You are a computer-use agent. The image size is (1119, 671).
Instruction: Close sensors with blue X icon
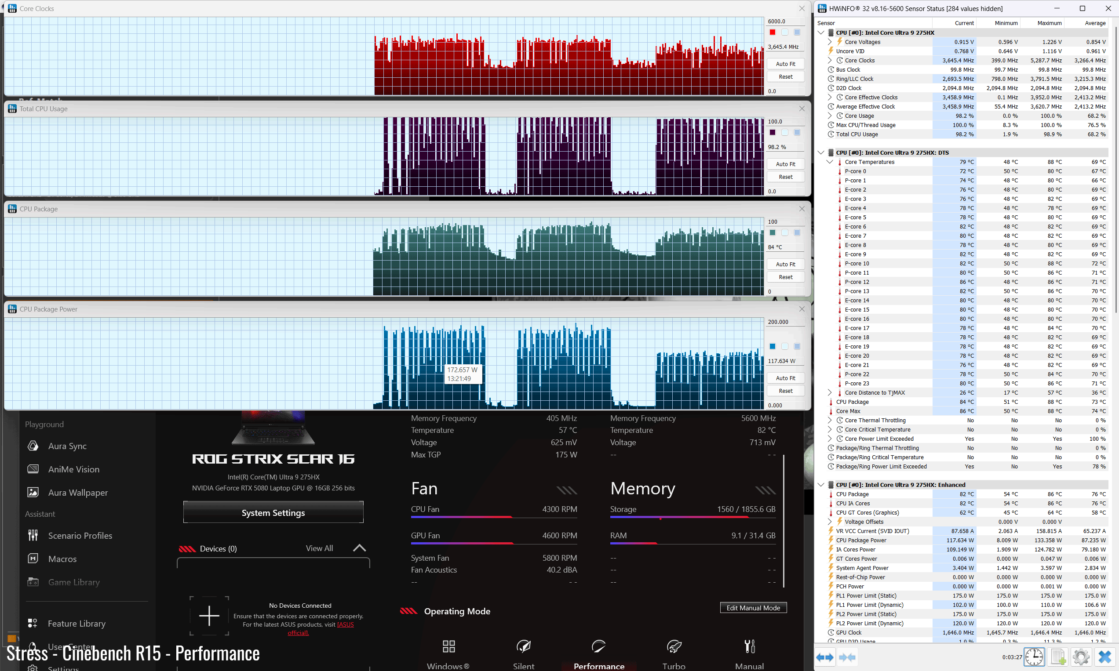point(1104,657)
